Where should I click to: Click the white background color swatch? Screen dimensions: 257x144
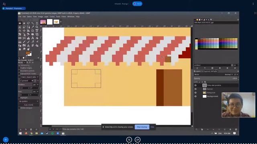(x=30, y=55)
